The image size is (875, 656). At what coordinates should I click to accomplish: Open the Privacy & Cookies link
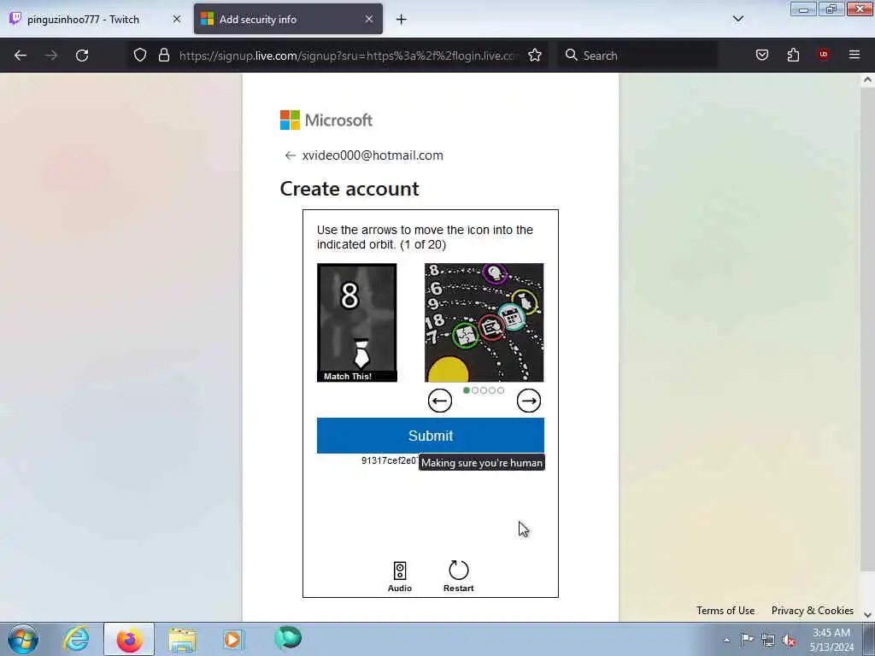click(x=812, y=610)
